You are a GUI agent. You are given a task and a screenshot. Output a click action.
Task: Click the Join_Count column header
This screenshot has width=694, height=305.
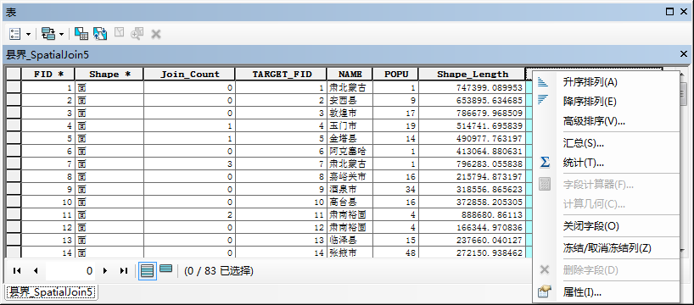pos(189,75)
